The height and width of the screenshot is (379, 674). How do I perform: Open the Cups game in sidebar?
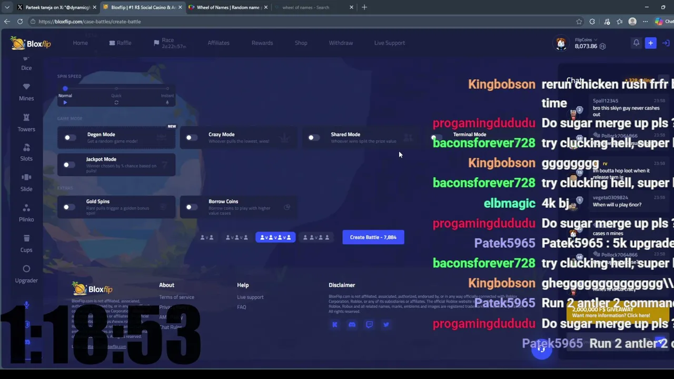(x=26, y=244)
